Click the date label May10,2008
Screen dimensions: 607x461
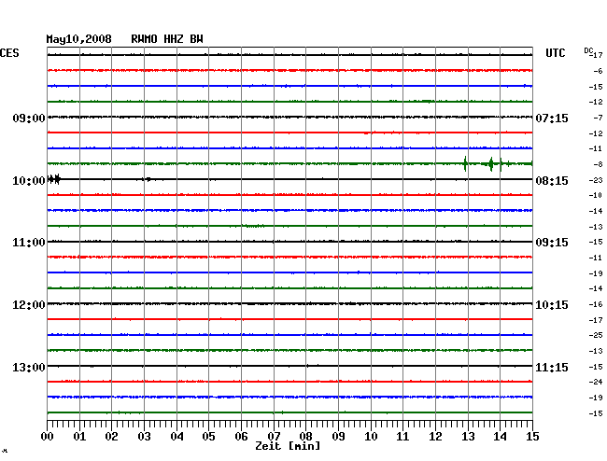pos(78,39)
